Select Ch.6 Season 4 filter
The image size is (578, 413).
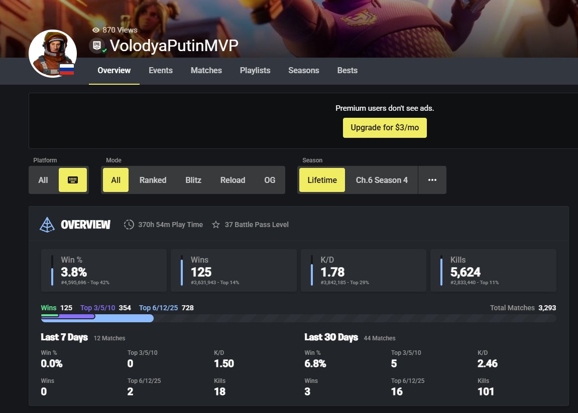[382, 180]
